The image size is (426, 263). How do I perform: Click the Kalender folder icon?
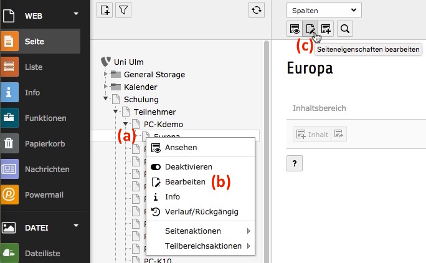116,87
